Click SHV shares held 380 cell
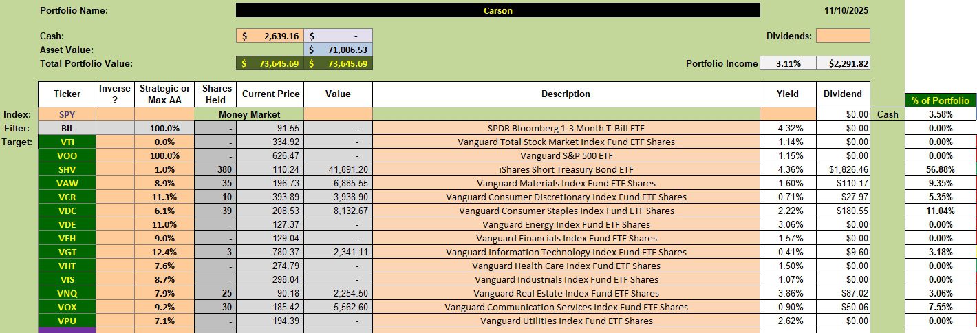977x333 pixels. (215, 169)
